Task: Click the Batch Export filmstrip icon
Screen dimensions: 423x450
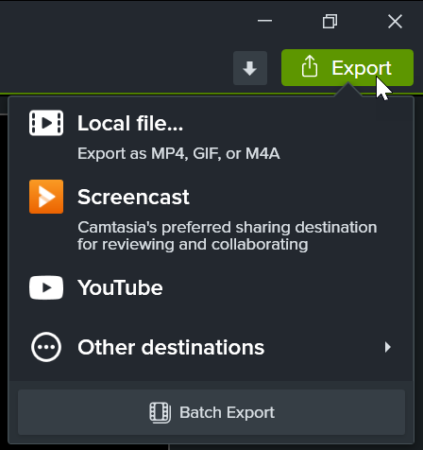Action: click(x=161, y=412)
